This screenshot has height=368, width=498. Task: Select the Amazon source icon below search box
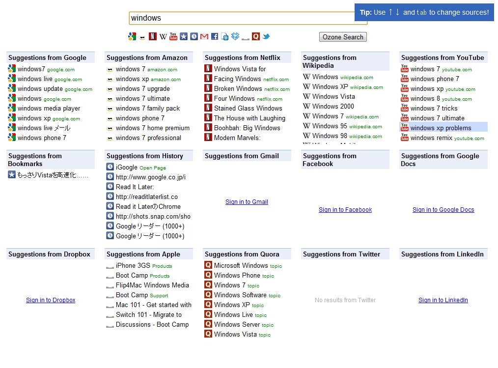(142, 37)
